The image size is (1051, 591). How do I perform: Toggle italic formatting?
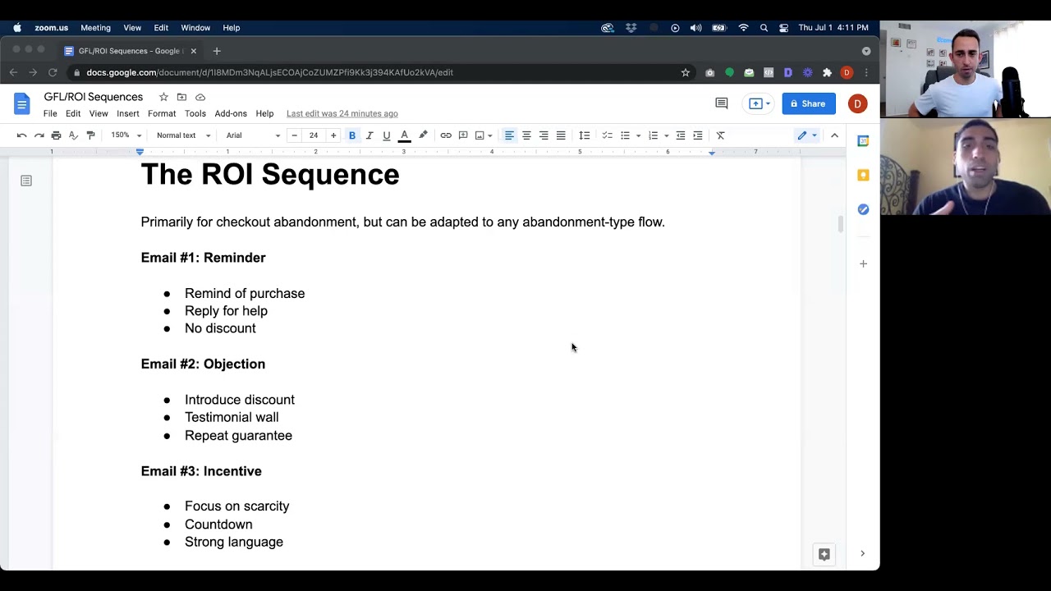coord(369,135)
